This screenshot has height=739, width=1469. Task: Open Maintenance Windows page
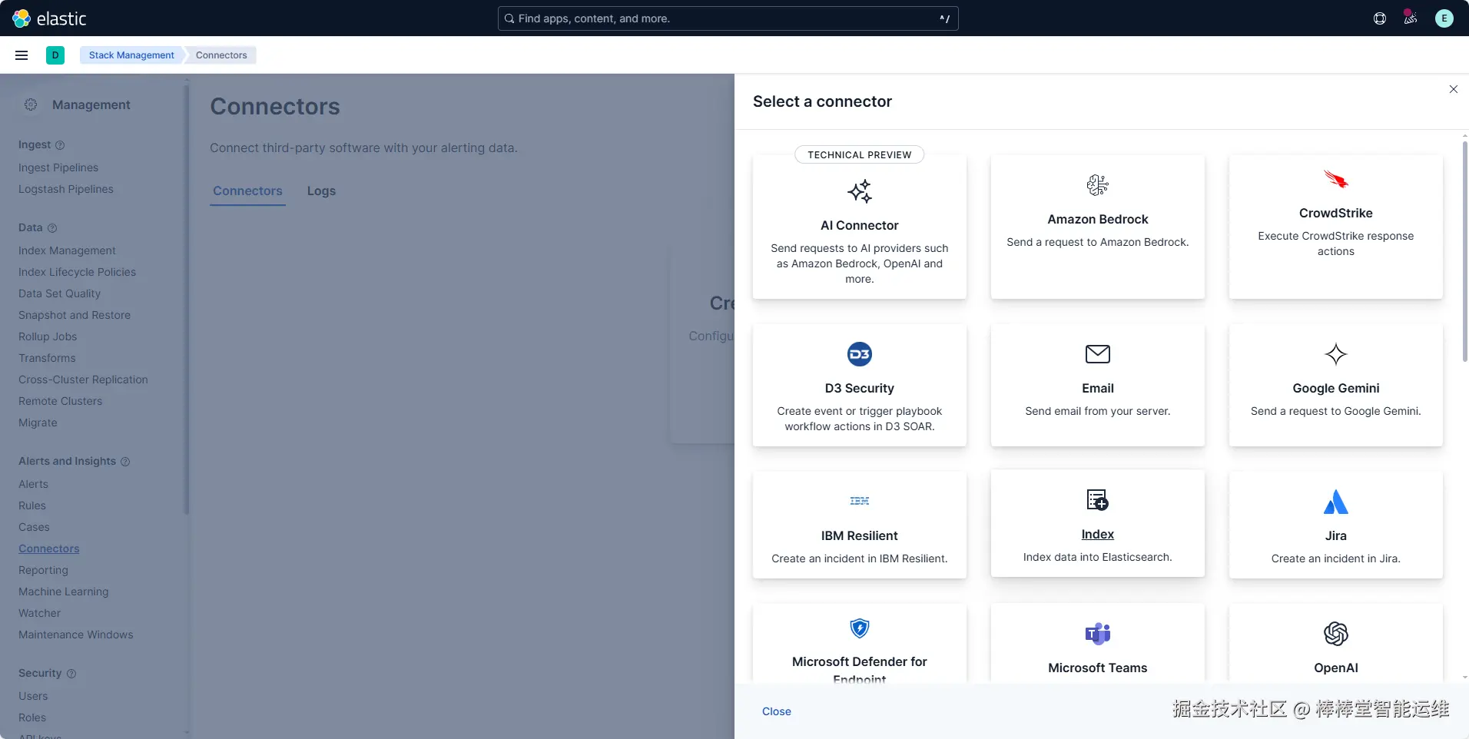point(76,635)
